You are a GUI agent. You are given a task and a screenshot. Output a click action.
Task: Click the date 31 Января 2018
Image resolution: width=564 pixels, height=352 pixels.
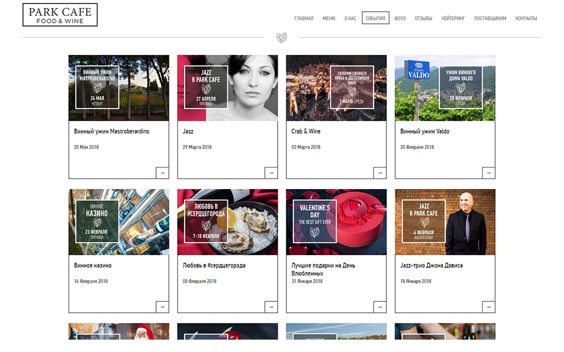click(x=307, y=281)
